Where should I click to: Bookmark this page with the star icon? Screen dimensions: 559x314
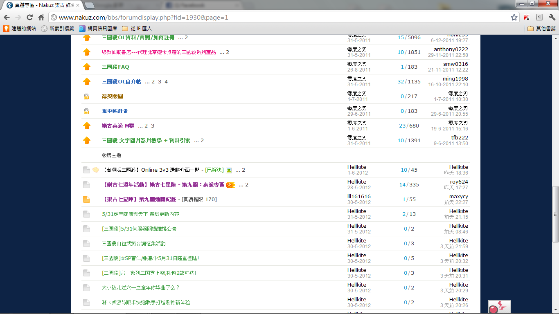(x=514, y=18)
